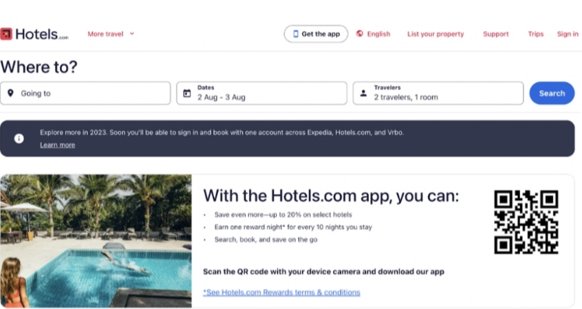Click Sign in at top right
Image resolution: width=582 pixels, height=309 pixels.
(568, 34)
